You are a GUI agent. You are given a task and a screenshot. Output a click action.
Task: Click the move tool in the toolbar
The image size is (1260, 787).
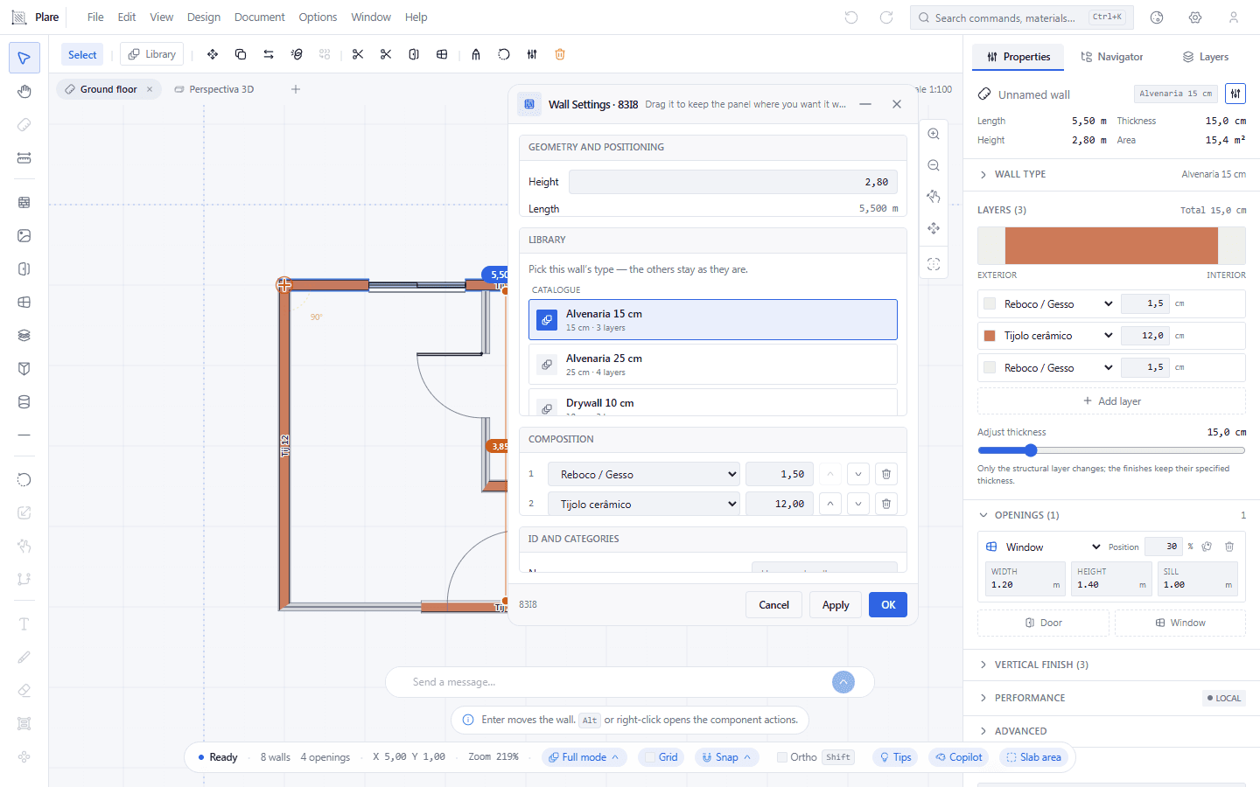point(213,54)
